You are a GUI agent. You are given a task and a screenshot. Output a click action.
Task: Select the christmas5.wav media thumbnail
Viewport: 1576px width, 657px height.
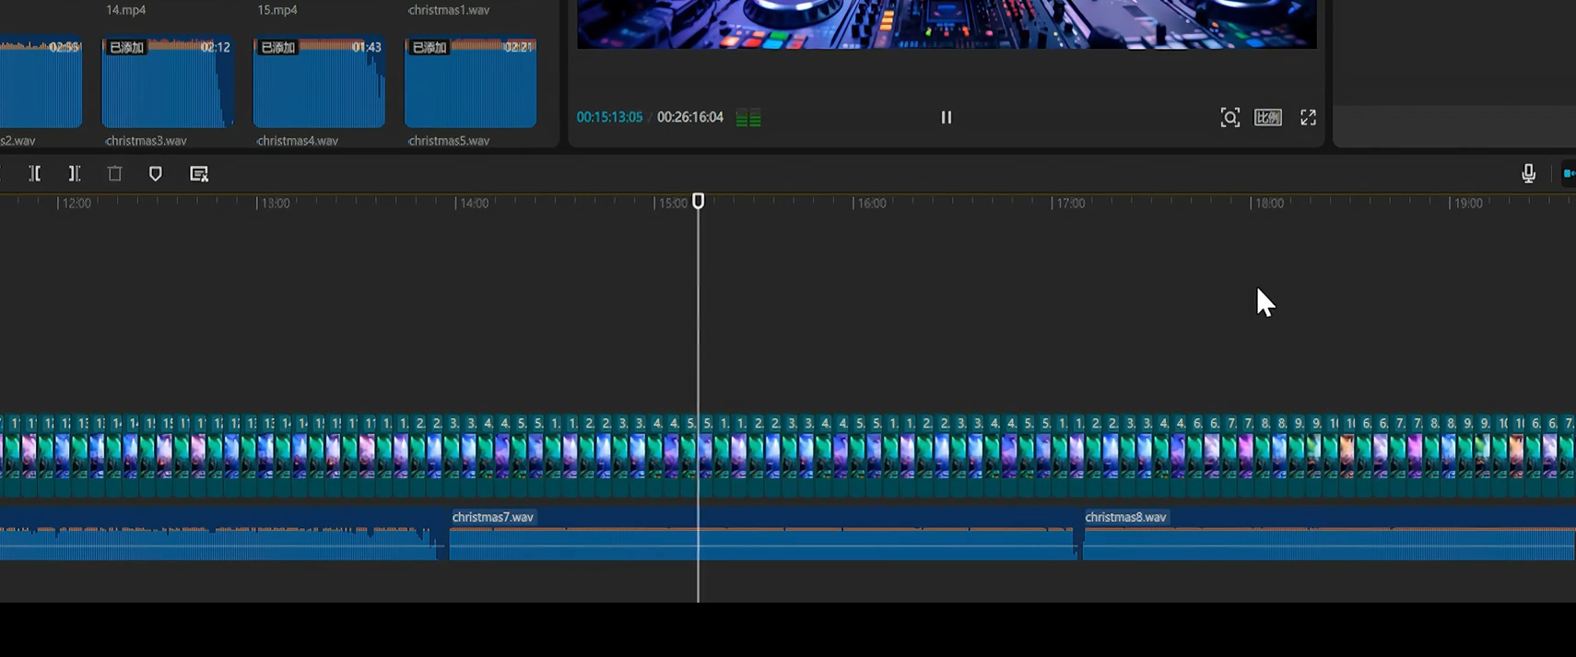(470, 83)
